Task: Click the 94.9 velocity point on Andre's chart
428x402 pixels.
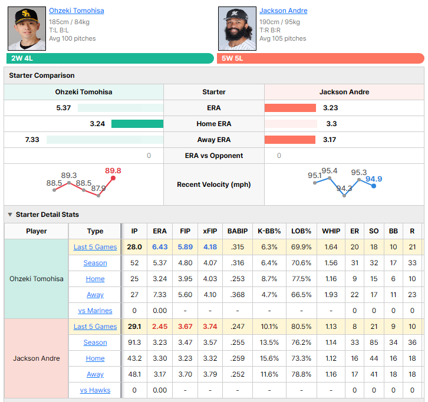Action: click(x=374, y=186)
